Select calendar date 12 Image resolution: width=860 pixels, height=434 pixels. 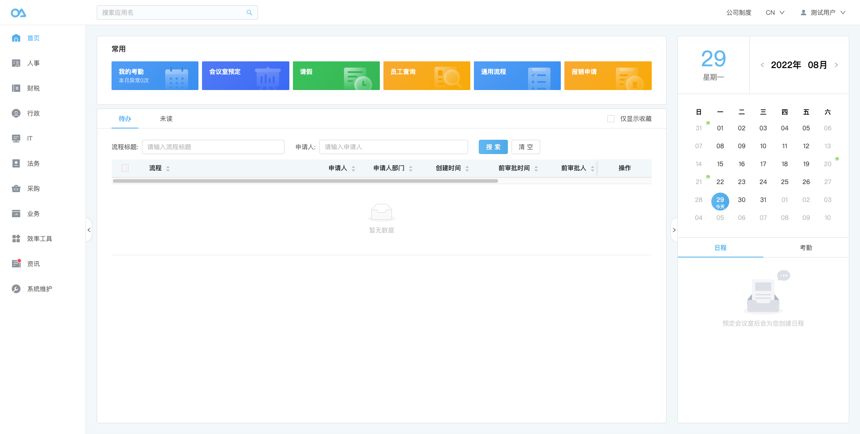click(806, 146)
